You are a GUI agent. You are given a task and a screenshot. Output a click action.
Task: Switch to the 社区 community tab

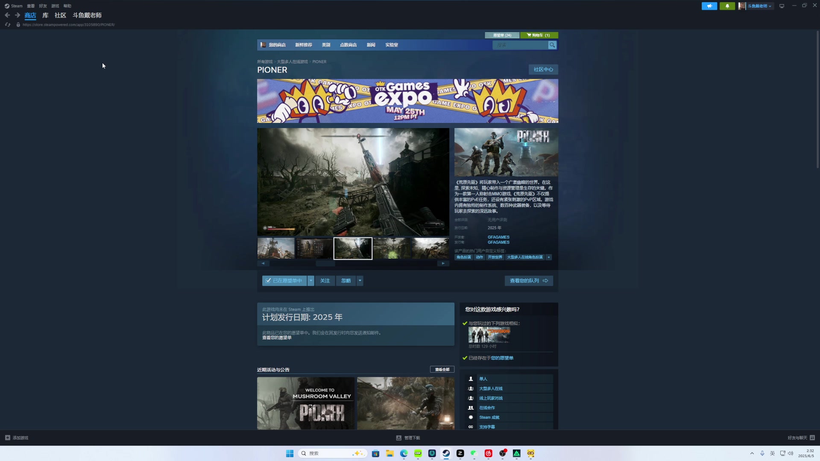pos(60,15)
